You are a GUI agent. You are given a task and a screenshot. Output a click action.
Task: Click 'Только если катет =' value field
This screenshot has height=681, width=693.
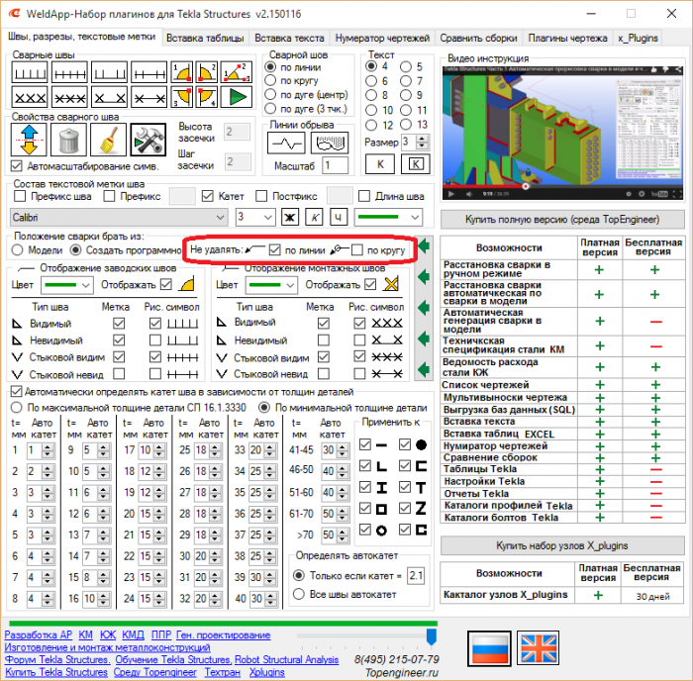point(416,575)
